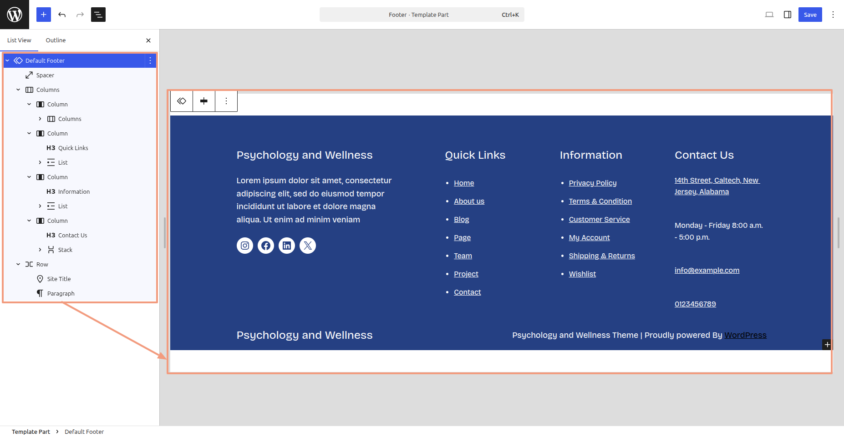Expand the nested Columns block
844x437 pixels.
click(x=40, y=119)
